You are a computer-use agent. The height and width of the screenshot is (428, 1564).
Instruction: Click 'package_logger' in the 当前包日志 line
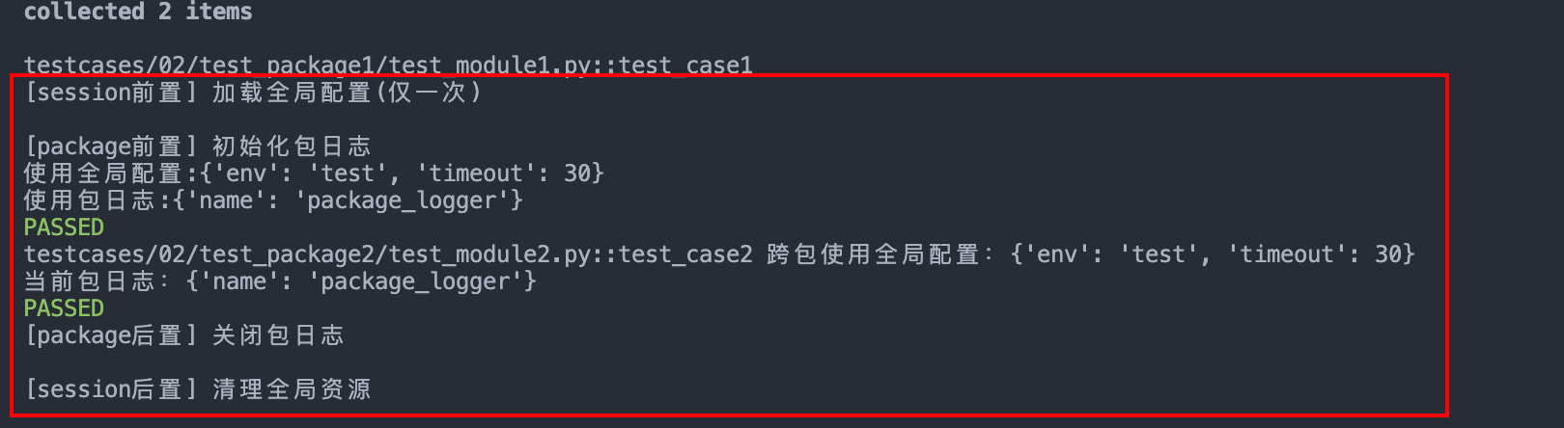pyautogui.click(x=416, y=281)
